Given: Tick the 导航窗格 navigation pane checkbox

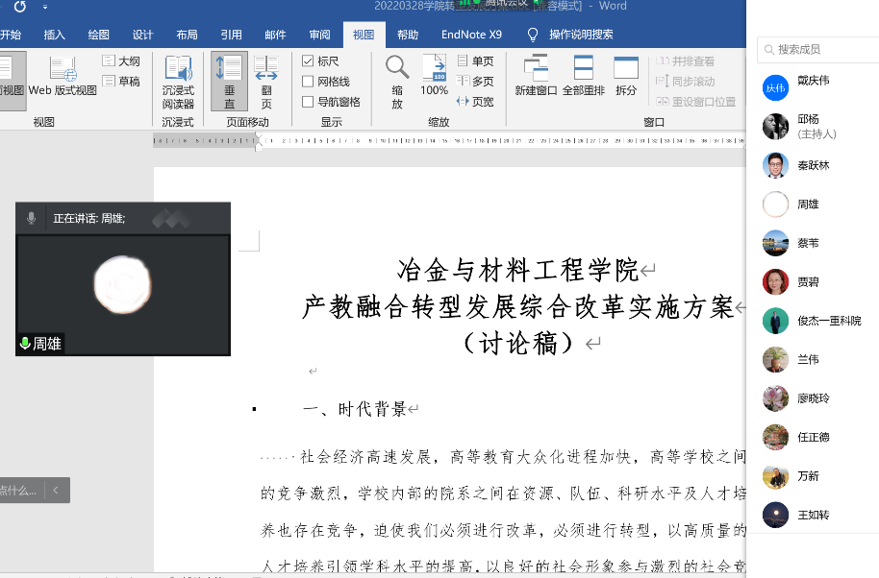Looking at the screenshot, I should coord(308,102).
